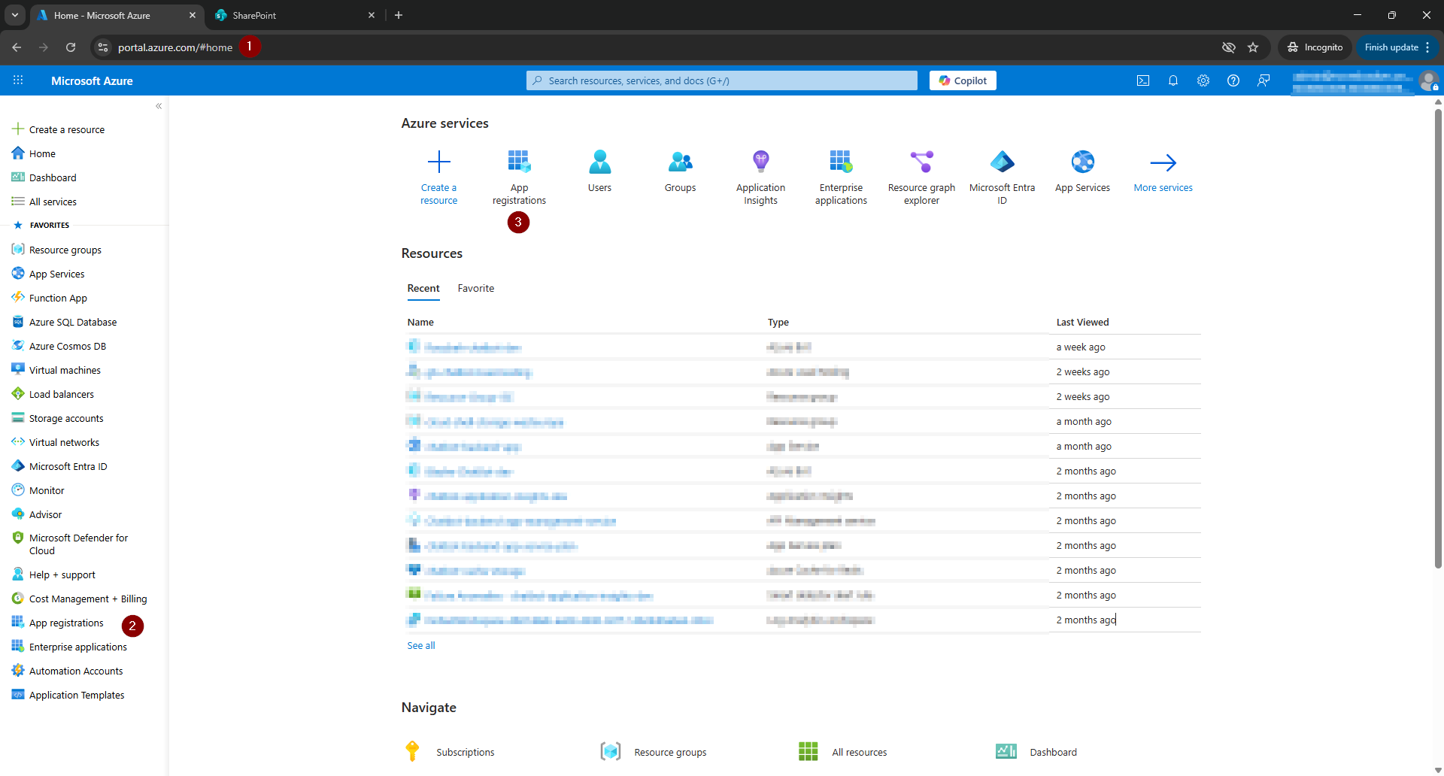Click the See all resources link

point(420,645)
